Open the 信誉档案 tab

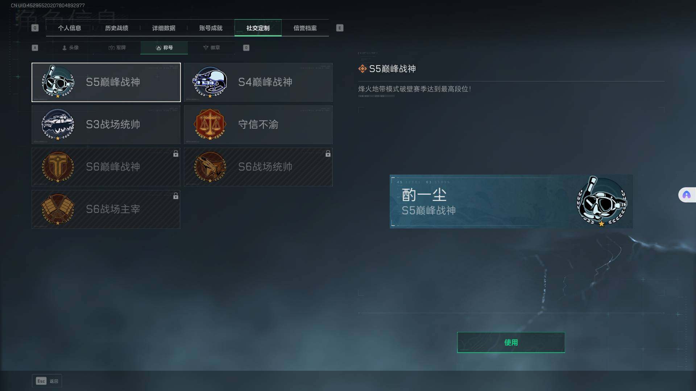point(305,28)
